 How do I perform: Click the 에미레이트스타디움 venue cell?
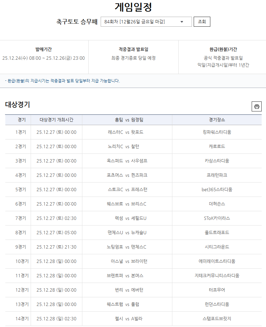pos(217,261)
